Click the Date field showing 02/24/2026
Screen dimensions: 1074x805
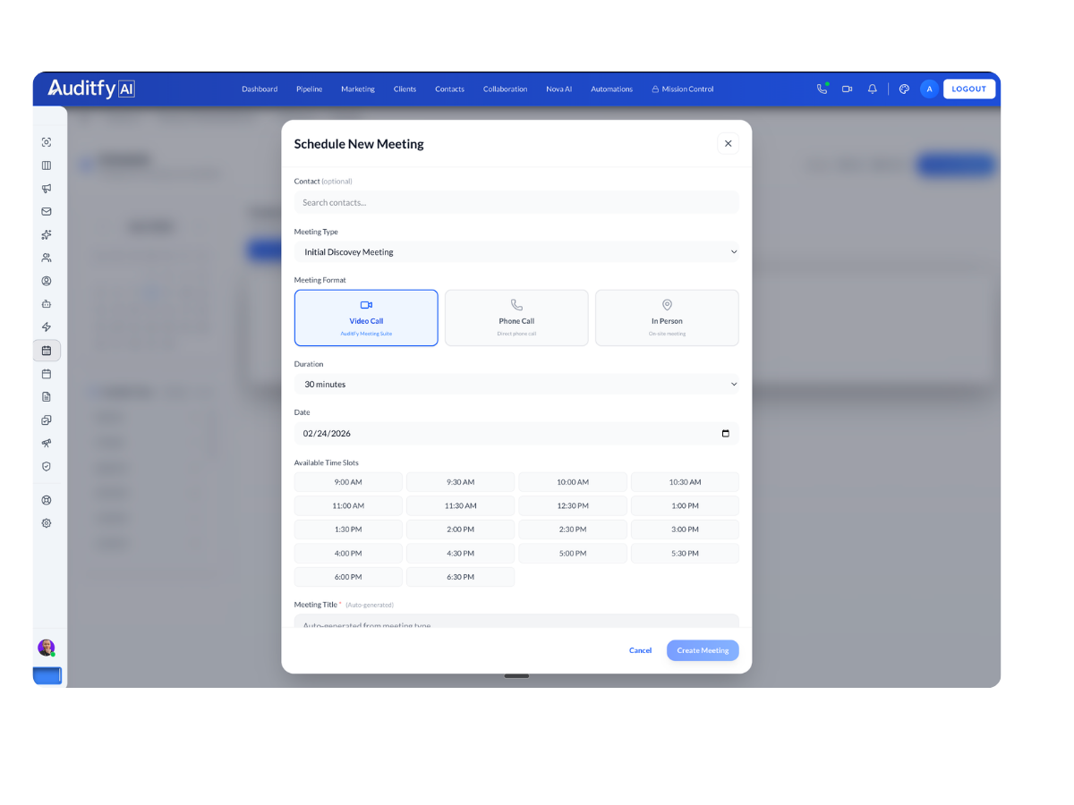pyautogui.click(x=516, y=434)
